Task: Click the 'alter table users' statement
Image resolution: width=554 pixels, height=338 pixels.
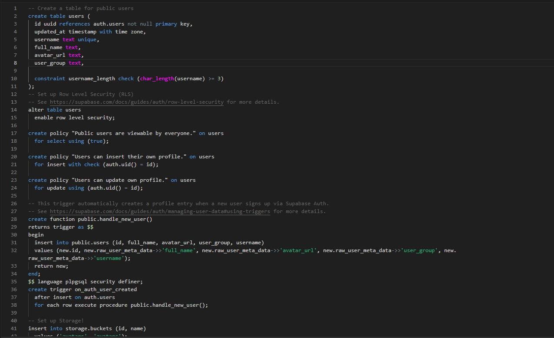Action: (x=55, y=110)
